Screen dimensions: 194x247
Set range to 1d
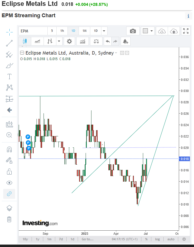[x=72, y=239]
